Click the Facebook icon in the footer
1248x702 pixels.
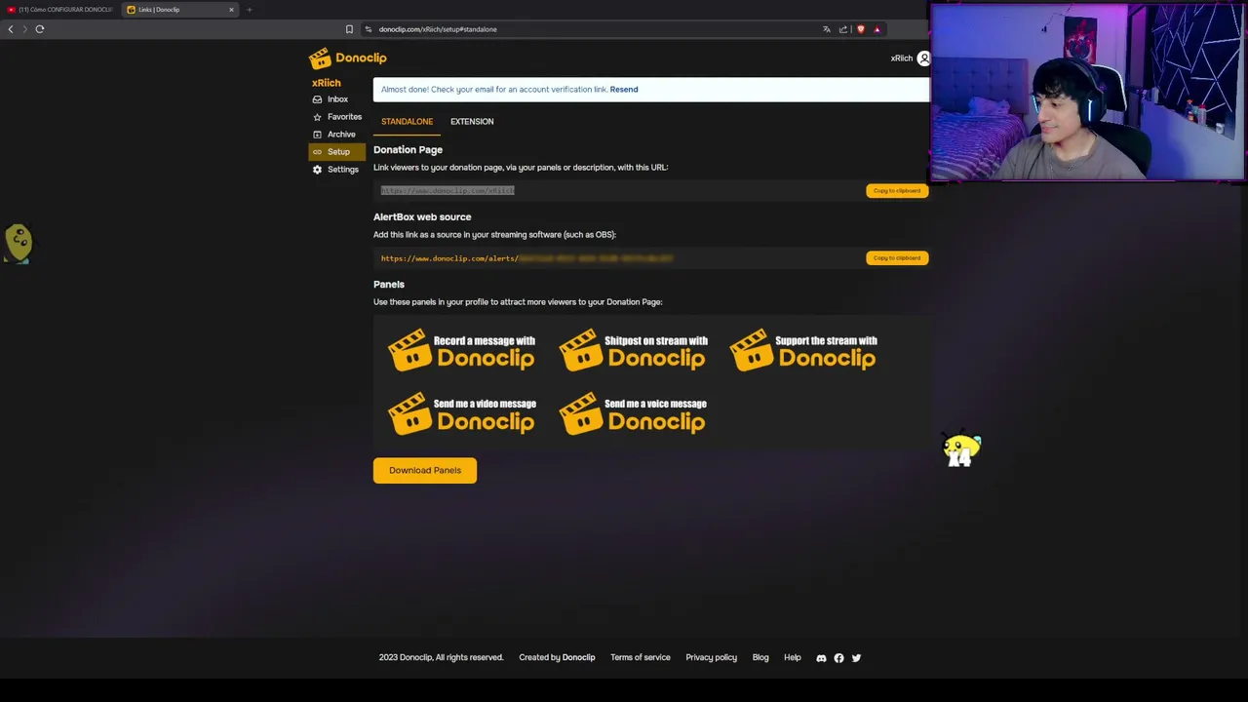pyautogui.click(x=838, y=658)
